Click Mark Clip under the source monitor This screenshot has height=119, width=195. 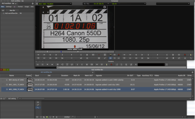[87, 55]
